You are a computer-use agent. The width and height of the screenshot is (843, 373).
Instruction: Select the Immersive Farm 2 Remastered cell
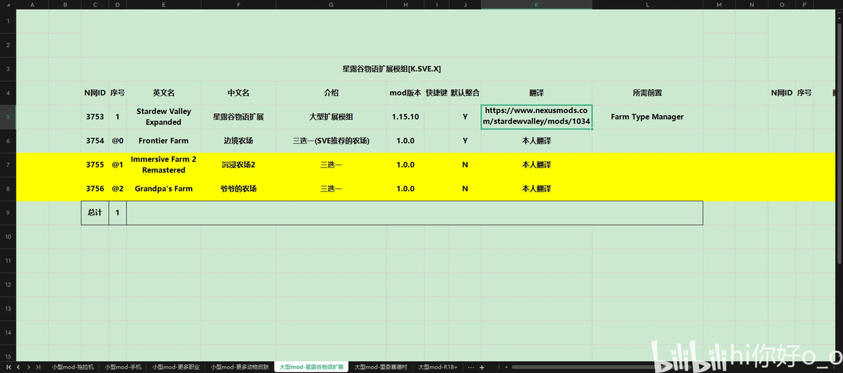(x=163, y=165)
